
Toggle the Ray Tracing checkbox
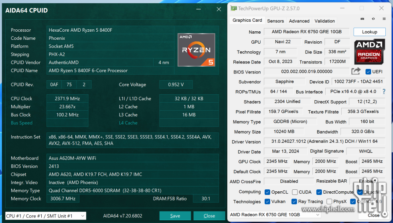click(294, 201)
